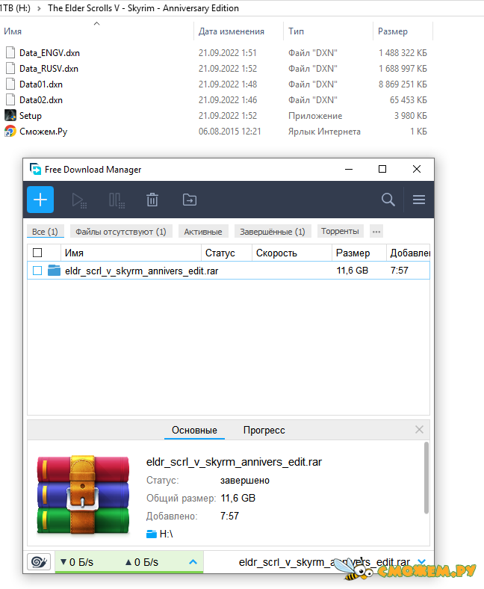Expand speed panel with up chevron
Image resolution: width=484 pixels, height=589 pixels.
click(193, 562)
